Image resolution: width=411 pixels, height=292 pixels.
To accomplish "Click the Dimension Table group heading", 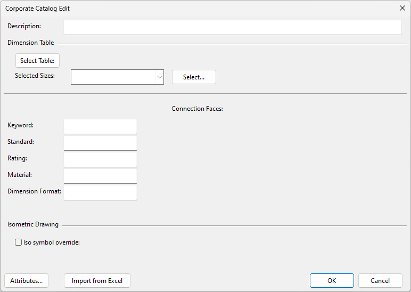I will 30,43.
